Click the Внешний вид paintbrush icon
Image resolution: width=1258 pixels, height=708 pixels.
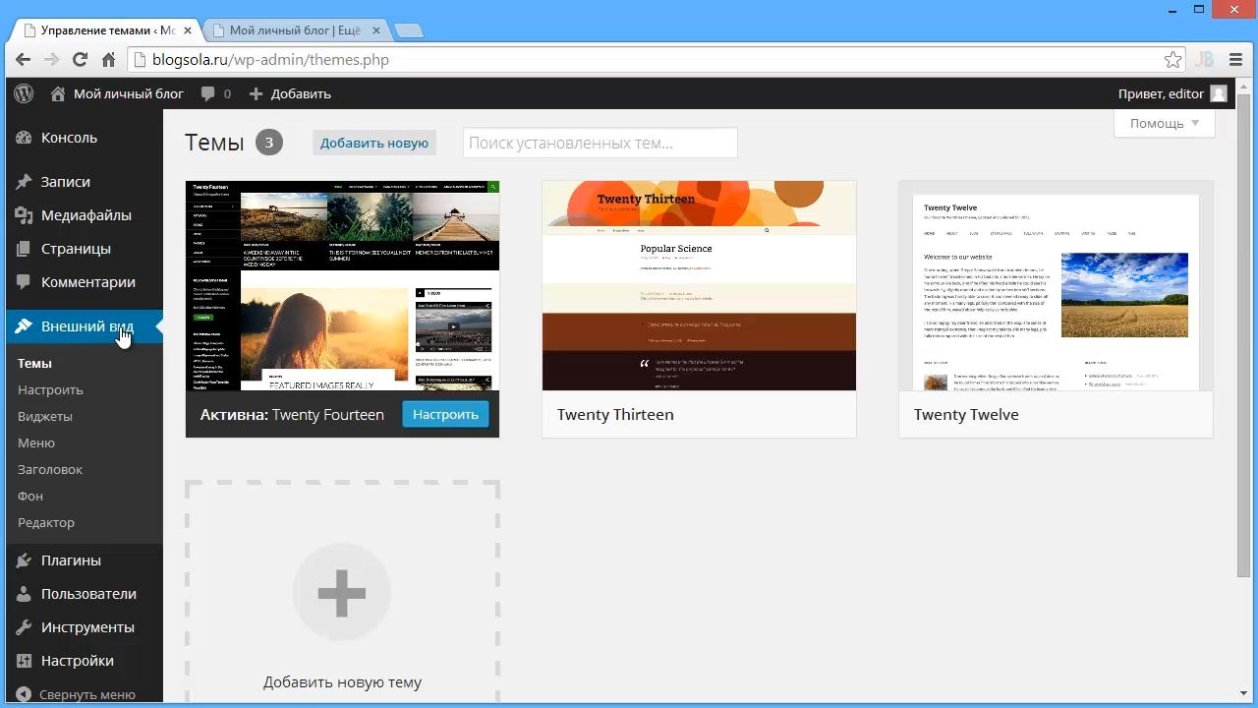tap(24, 326)
